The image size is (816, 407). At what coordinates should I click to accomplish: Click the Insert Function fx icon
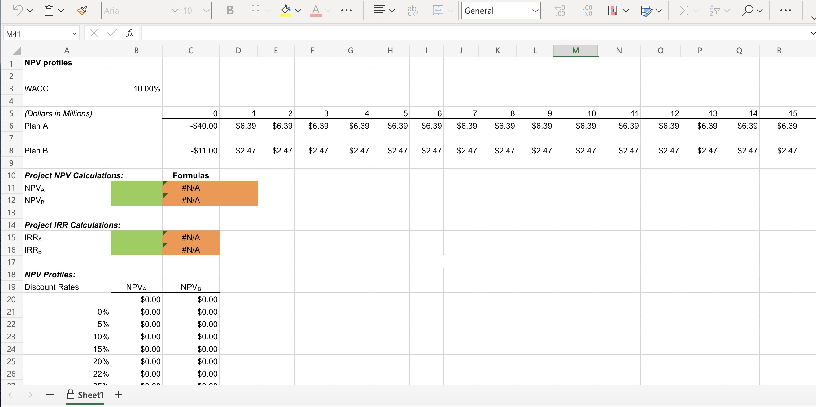tap(129, 33)
